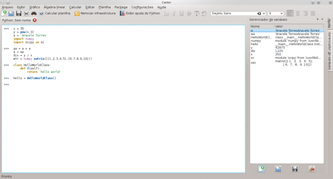Click into the DejaVu Sans font field

(x=233, y=13)
